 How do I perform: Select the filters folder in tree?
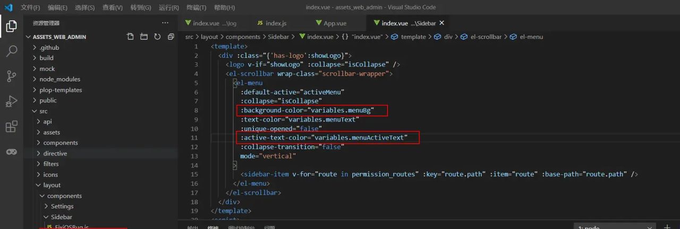51,164
